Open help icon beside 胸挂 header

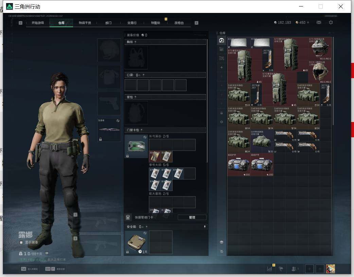[135, 42]
